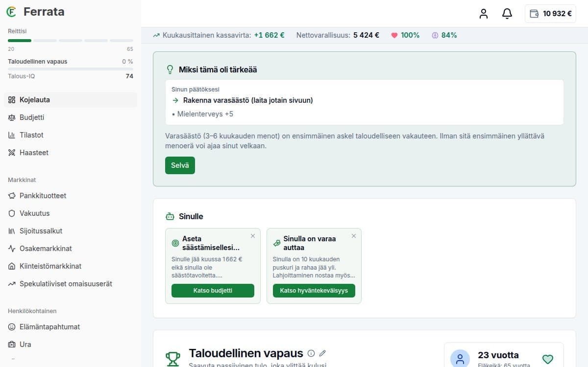The height and width of the screenshot is (367, 588).
Task: Go to Pankkituotteet page
Action: pos(71,196)
